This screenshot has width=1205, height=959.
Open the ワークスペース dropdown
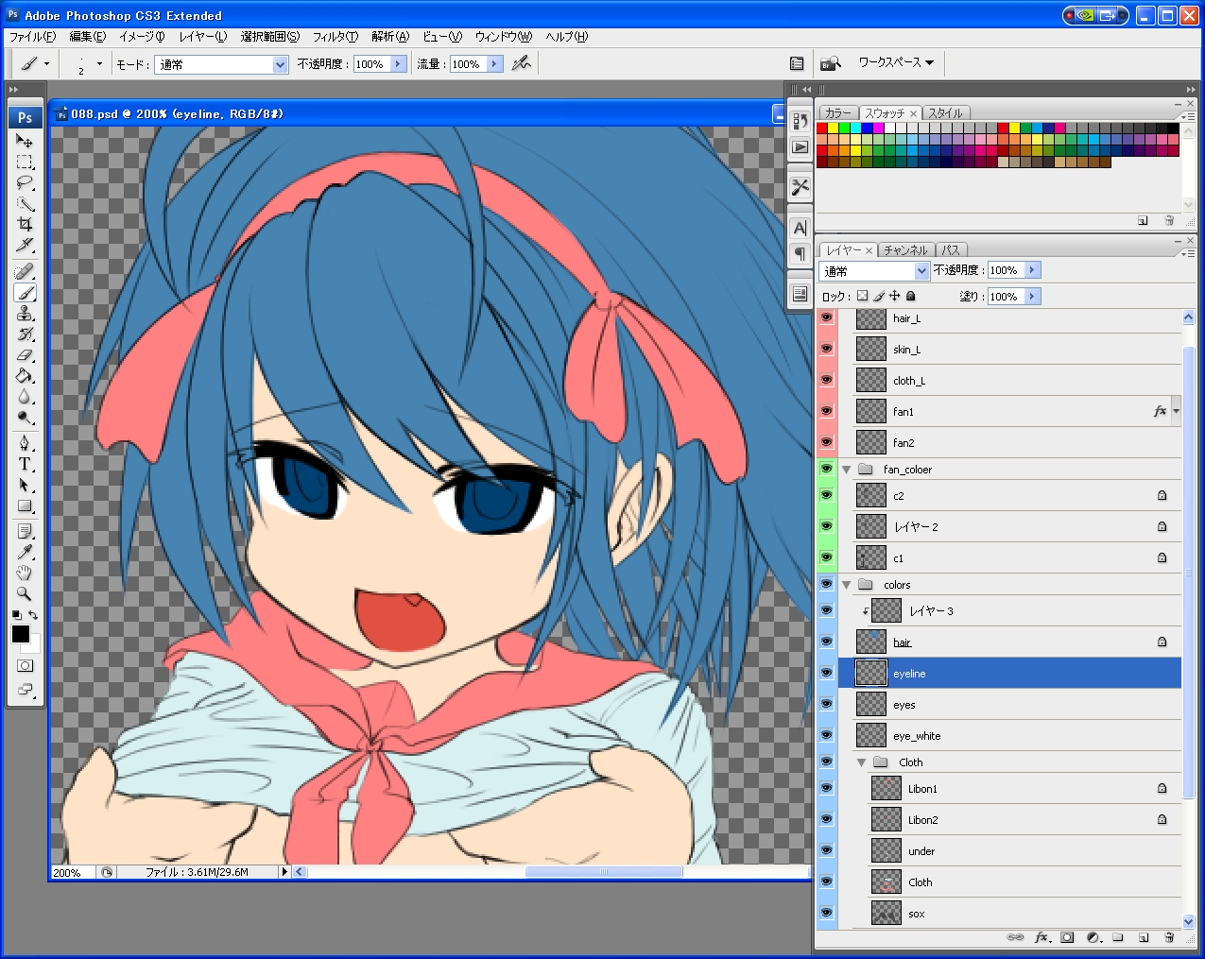coord(896,62)
